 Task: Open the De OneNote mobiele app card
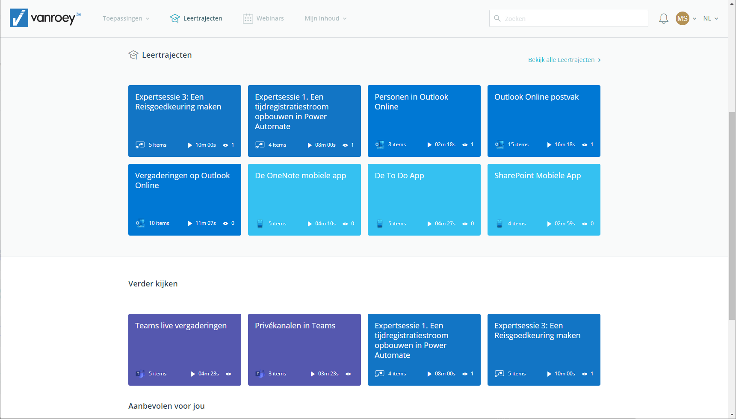304,200
